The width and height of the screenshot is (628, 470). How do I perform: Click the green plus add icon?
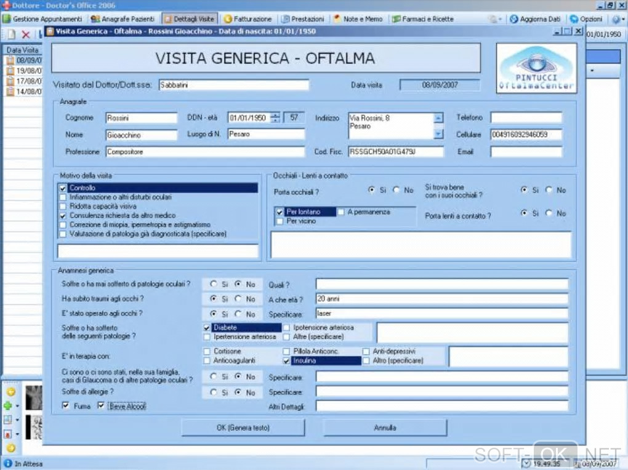[x=8, y=405]
